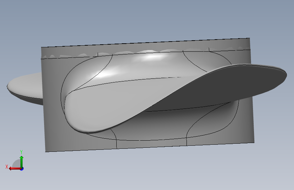Click the red X axis arrow of triad
Image resolution: width=294 pixels, height=190 pixels.
15,169
